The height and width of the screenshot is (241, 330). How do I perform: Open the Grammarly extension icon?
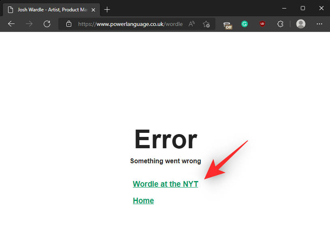[x=245, y=24]
